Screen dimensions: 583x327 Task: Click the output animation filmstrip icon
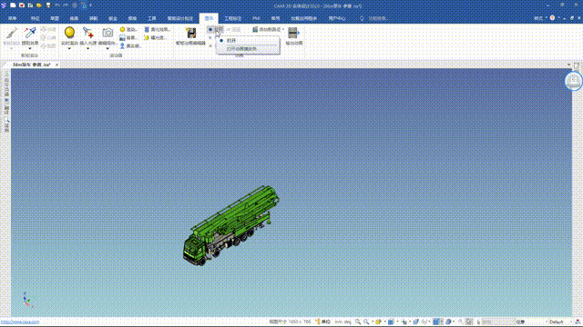(293, 33)
